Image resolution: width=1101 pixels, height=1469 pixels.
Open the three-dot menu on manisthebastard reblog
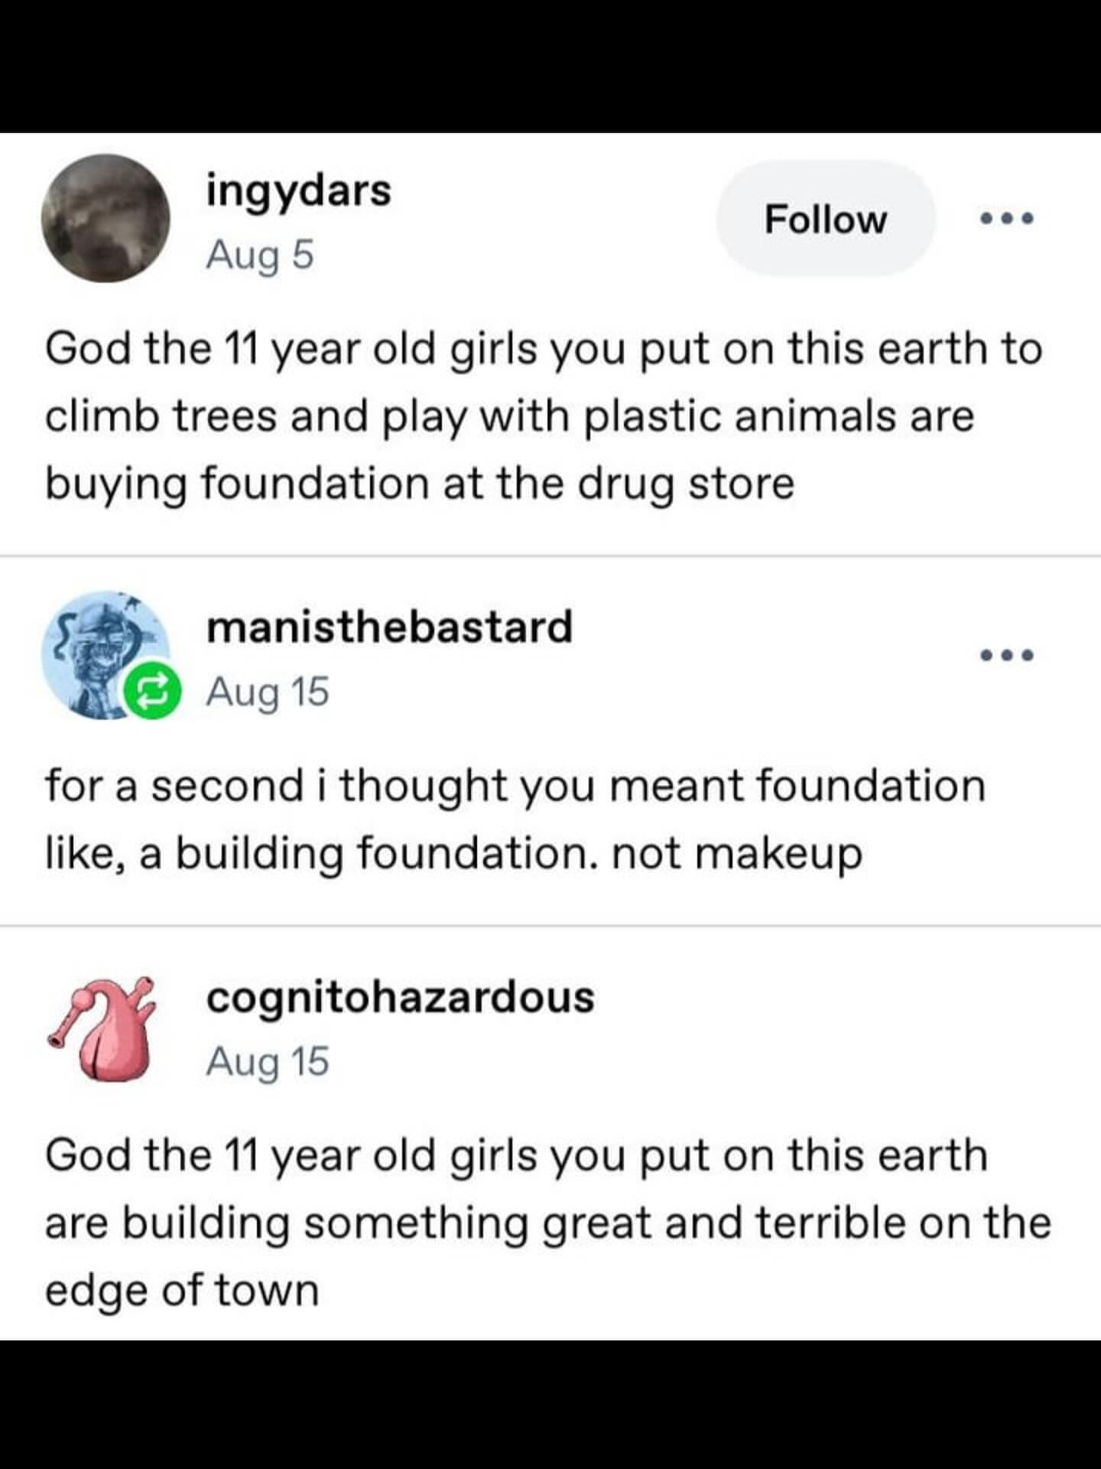tap(1007, 655)
